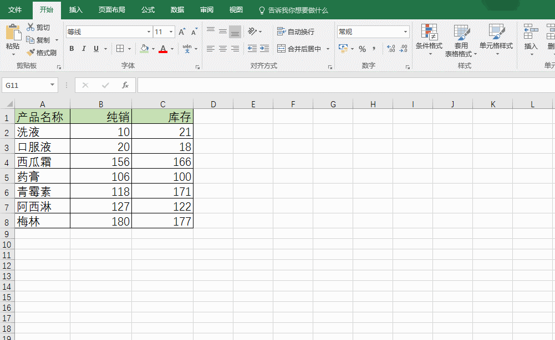
Task: Select the Format Painter brush
Action: pyautogui.click(x=30, y=53)
